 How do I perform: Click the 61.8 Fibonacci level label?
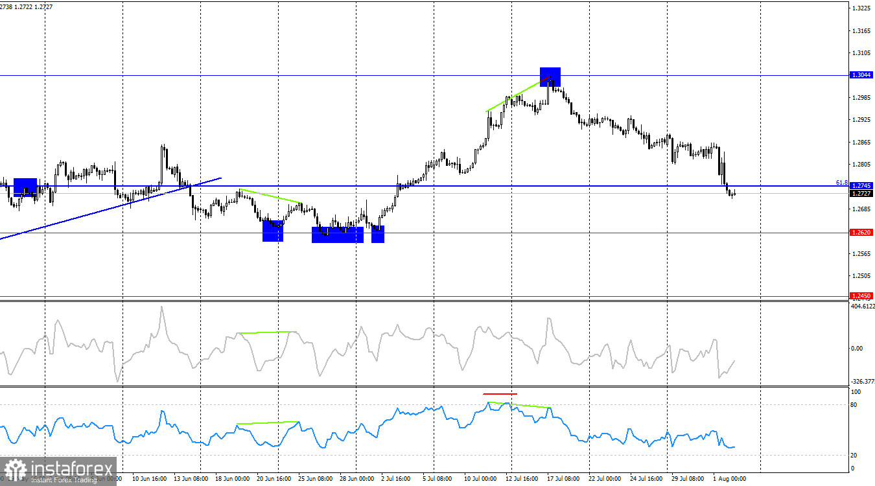(841, 183)
